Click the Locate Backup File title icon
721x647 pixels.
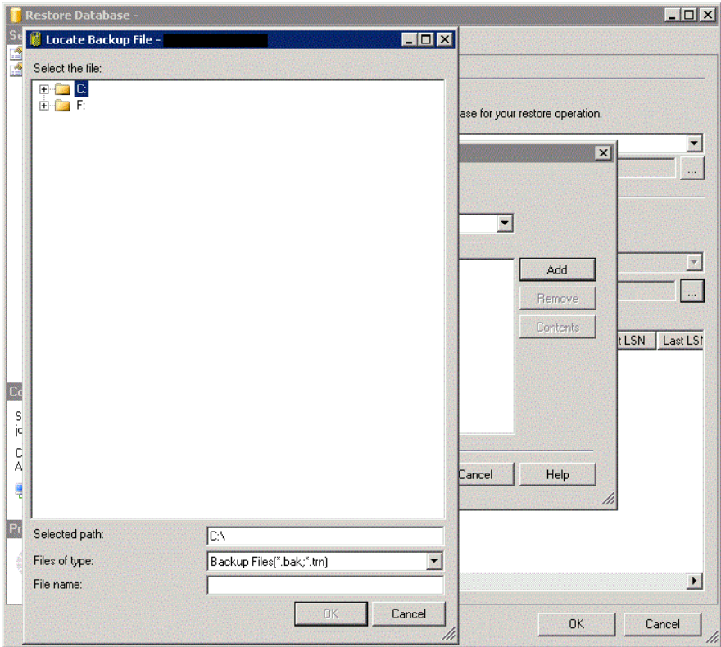[x=36, y=39]
